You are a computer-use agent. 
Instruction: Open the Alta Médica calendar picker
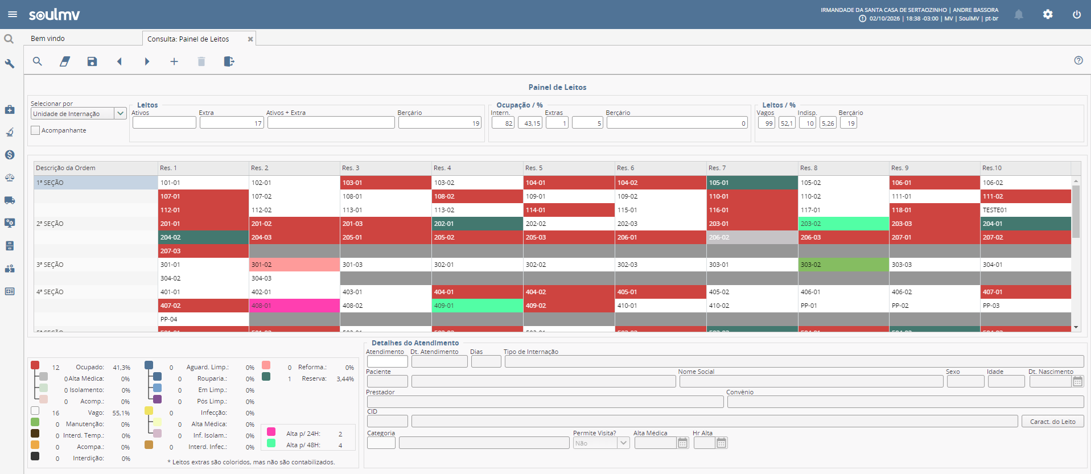(683, 443)
